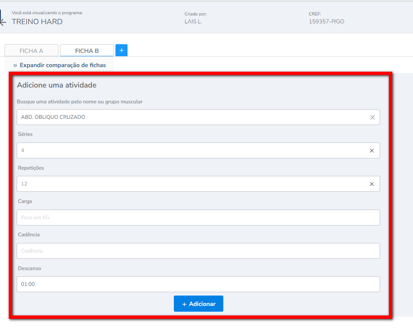Focus the empty Cadência input field
This screenshot has height=328, width=413.
198,251
